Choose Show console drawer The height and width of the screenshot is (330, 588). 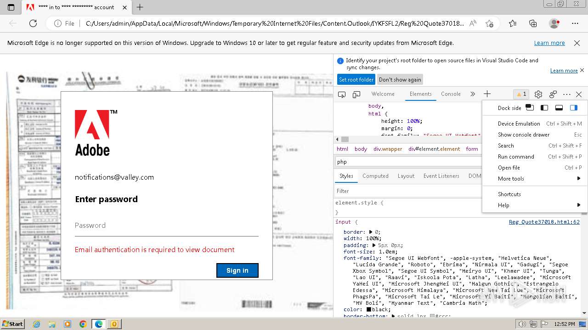click(535, 135)
